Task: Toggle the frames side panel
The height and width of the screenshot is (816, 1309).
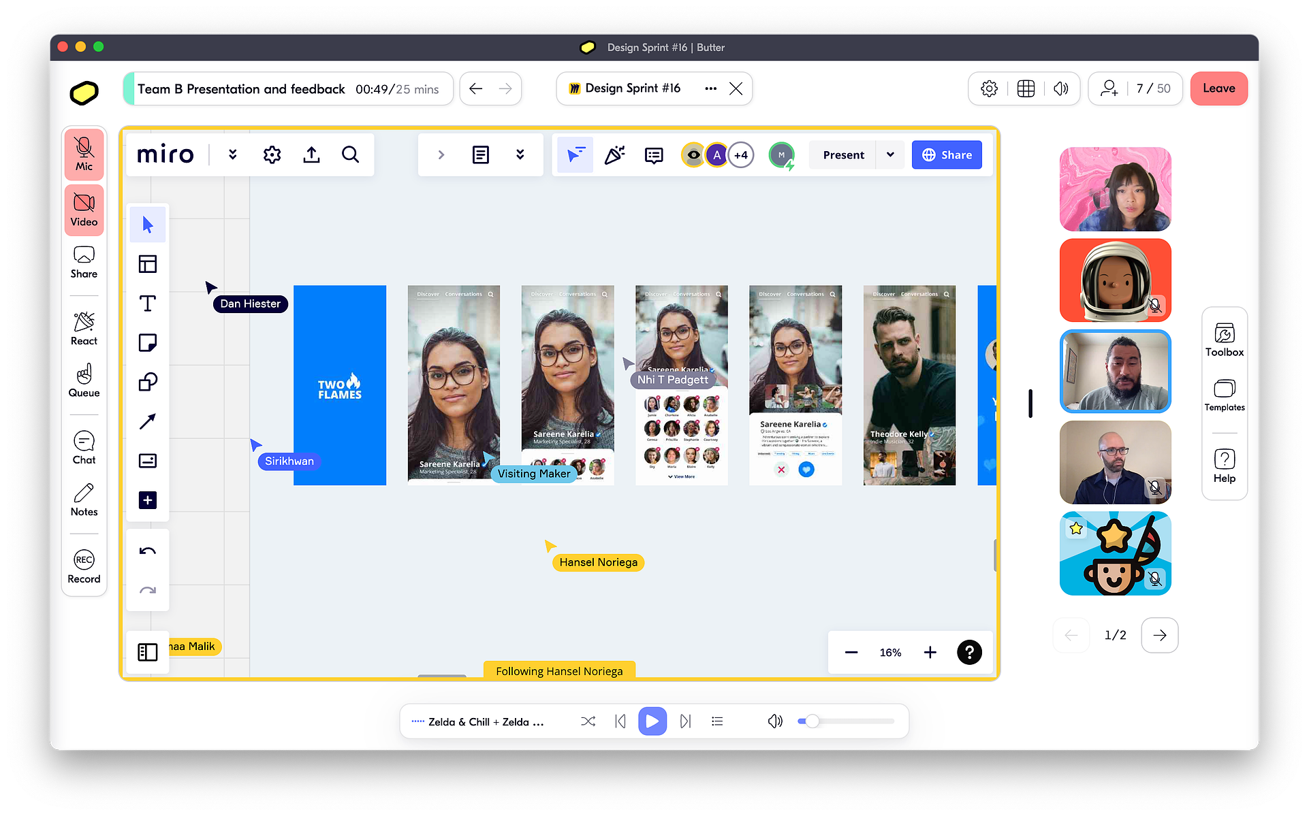Action: 148,652
